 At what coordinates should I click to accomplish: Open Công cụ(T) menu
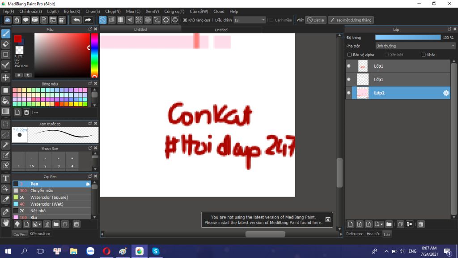tap(174, 11)
